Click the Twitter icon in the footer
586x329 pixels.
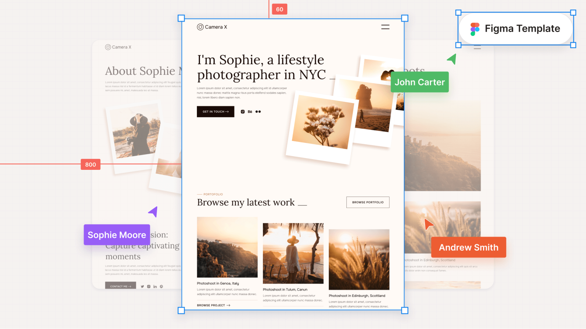142,286
